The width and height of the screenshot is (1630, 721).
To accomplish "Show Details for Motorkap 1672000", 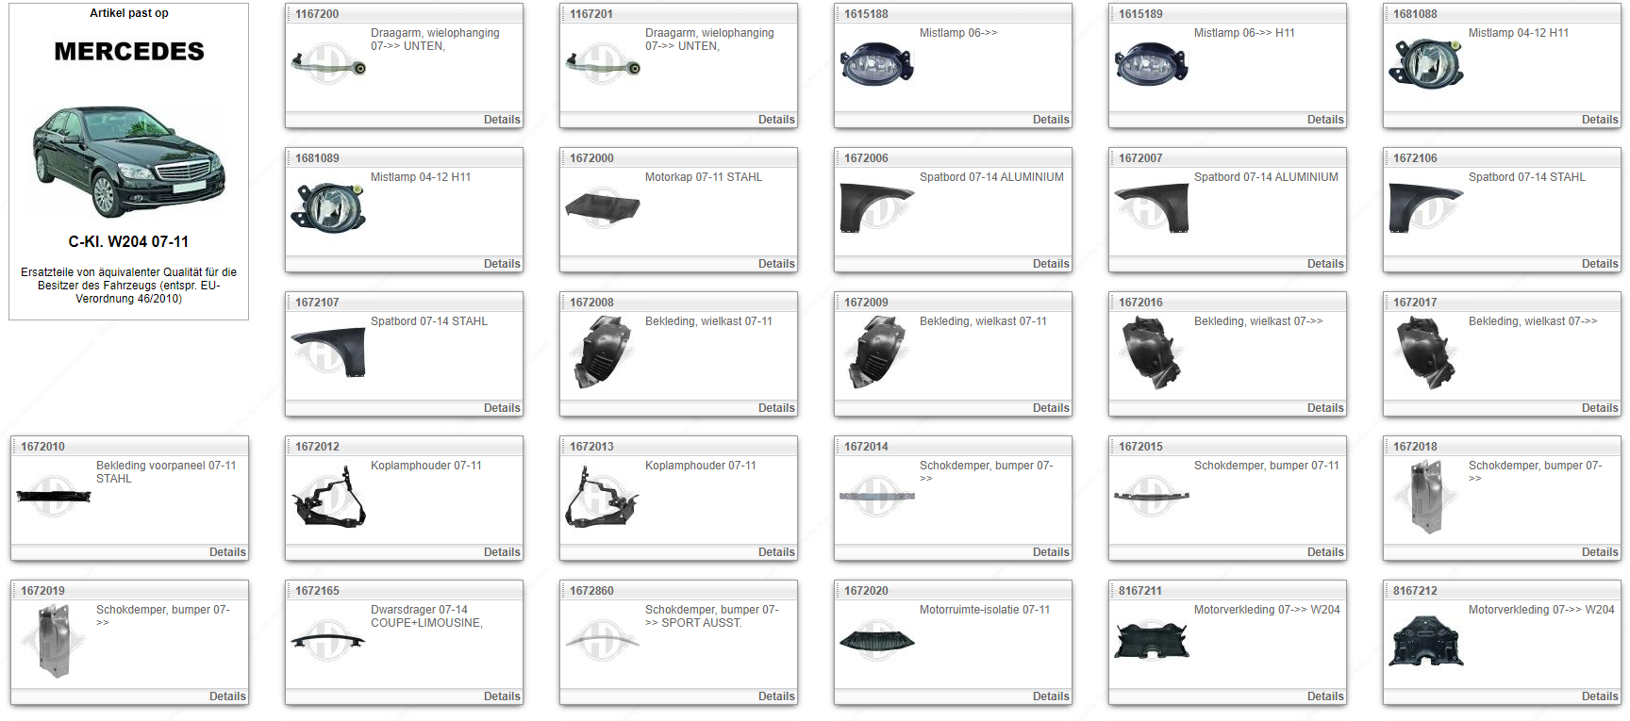I will (776, 264).
